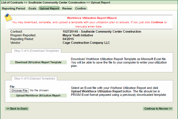
Task: Click 'Continue to Review >>' button
Action: [x=158, y=109]
